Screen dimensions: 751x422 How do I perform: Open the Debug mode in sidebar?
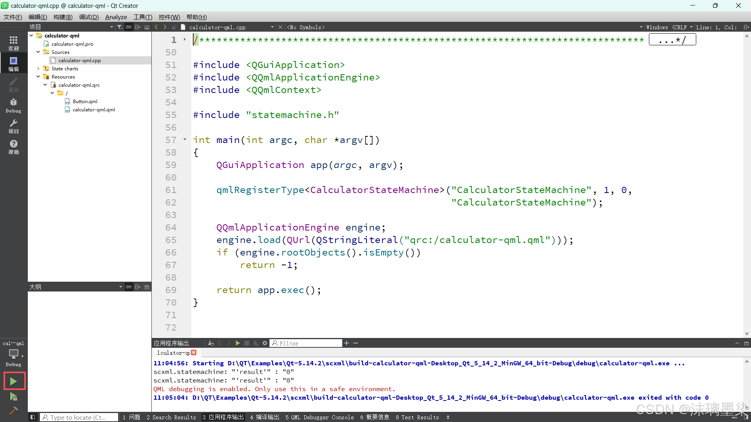click(14, 105)
